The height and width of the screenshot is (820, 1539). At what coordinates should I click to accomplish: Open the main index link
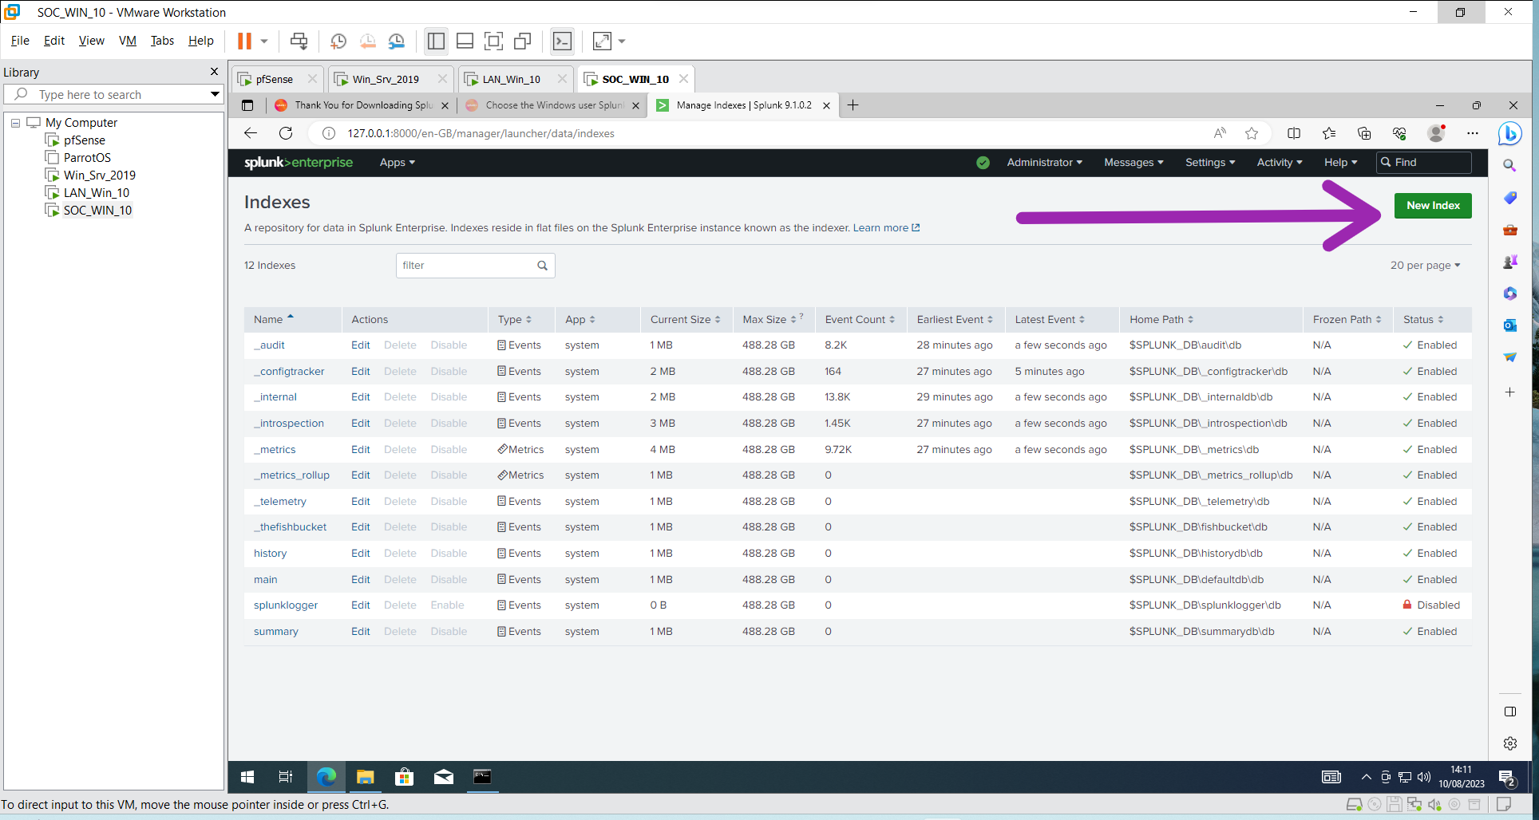(x=266, y=580)
